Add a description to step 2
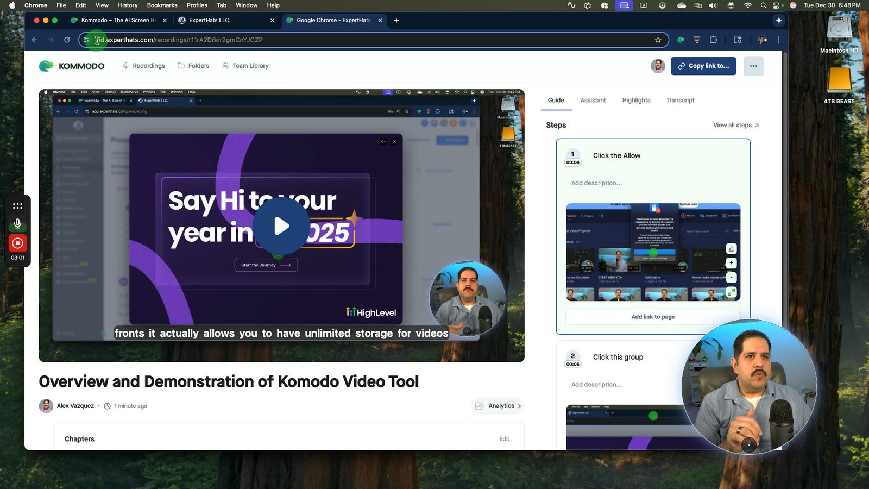The image size is (869, 489). pyautogui.click(x=596, y=385)
